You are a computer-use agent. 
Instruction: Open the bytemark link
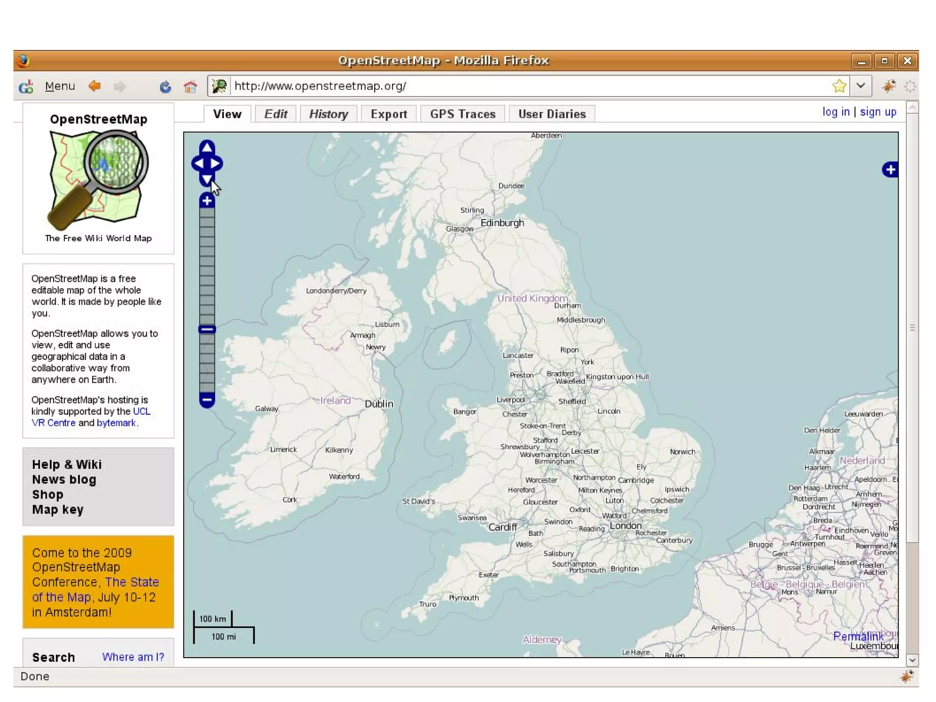(116, 423)
